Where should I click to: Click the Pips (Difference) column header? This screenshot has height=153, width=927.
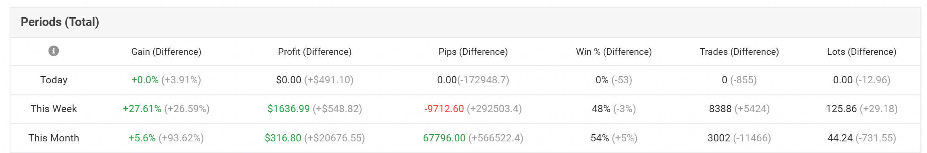[x=473, y=52]
